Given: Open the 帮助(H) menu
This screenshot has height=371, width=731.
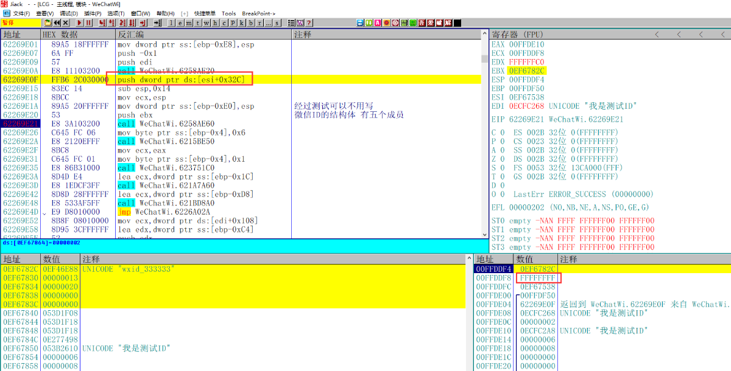Looking at the screenshot, I should (165, 13).
